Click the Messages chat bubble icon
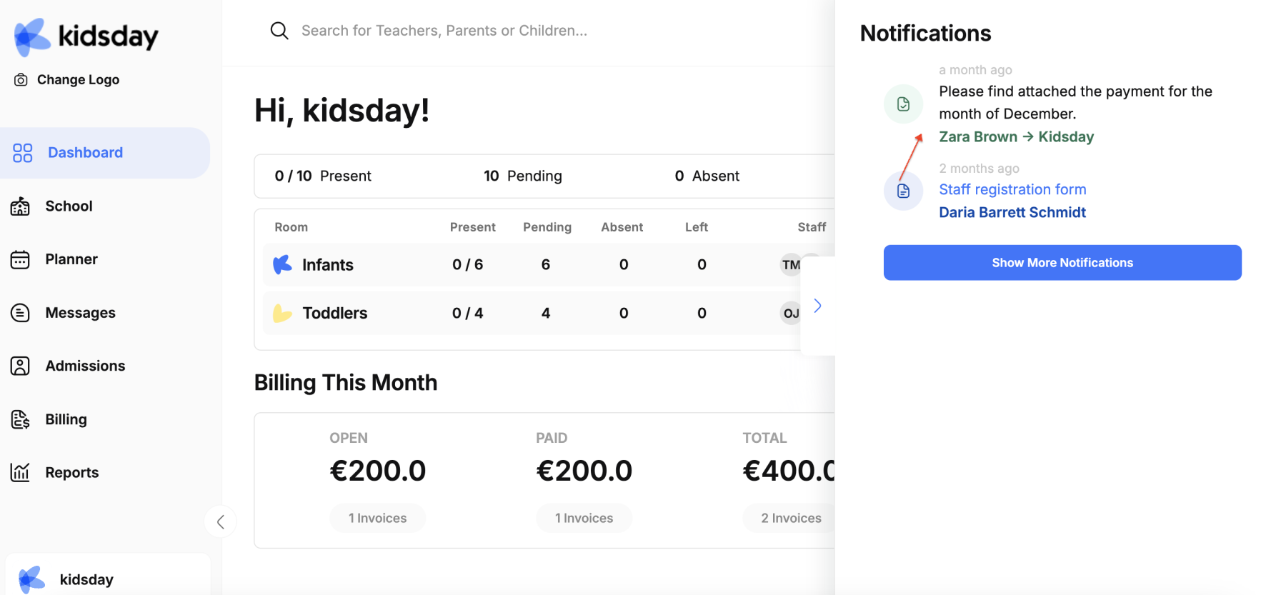This screenshot has width=1286, height=595. click(x=20, y=313)
